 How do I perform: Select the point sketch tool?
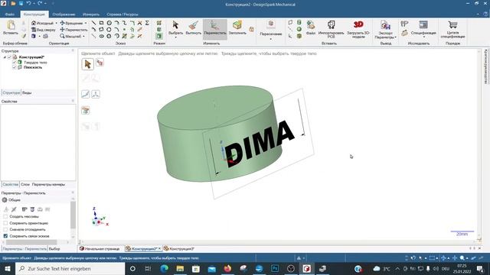(x=124, y=30)
